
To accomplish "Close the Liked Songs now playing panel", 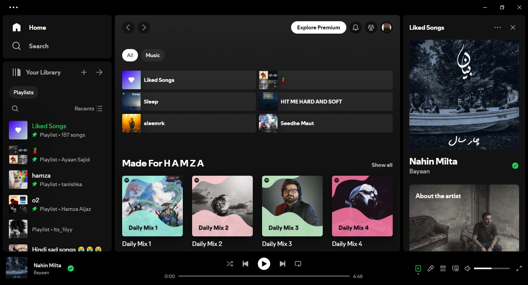I will pyautogui.click(x=513, y=27).
